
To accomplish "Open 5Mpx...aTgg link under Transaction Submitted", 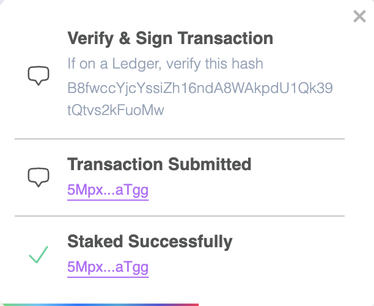I will pyautogui.click(x=108, y=190).
